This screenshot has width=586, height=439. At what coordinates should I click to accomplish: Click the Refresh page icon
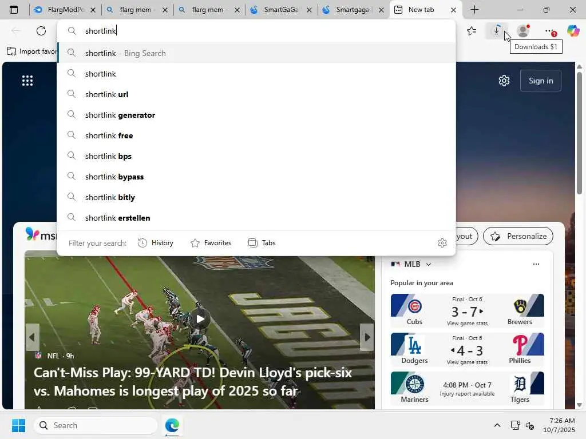tap(41, 31)
